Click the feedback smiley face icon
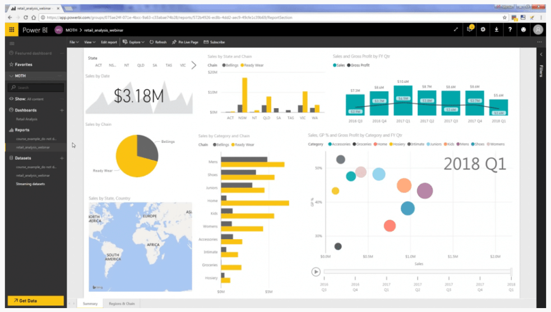551x312 pixels. 524,30
